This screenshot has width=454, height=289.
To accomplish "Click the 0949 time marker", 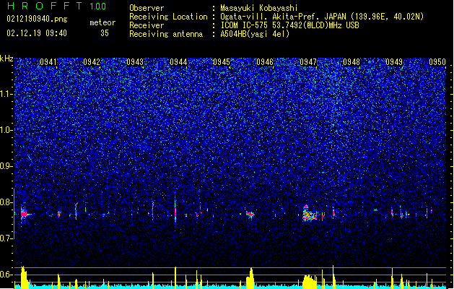I will click(x=394, y=62).
